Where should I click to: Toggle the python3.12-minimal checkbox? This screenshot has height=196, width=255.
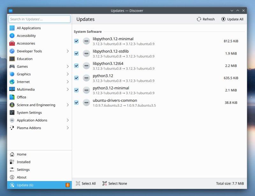(x=76, y=90)
